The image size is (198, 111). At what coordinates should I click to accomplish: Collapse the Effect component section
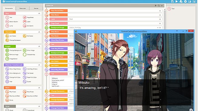(39, 65)
